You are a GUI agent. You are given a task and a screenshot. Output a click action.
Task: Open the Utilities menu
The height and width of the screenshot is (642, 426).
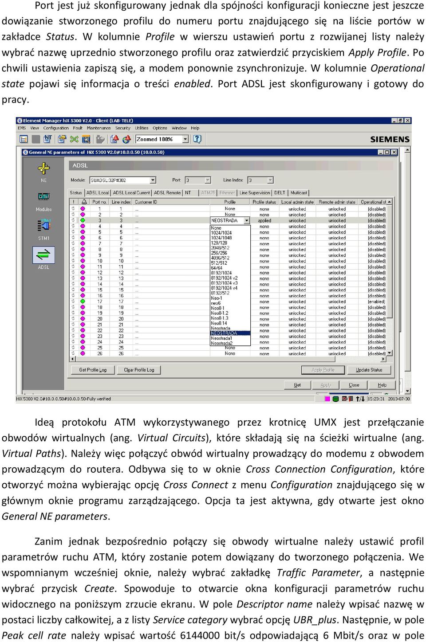(x=142, y=128)
